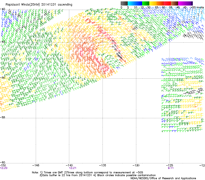
Task: Click the -125 longitude axis label
Action: click(x=170, y=165)
